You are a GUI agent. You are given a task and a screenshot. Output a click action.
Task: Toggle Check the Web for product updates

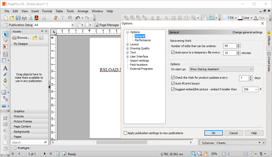(x=173, y=77)
